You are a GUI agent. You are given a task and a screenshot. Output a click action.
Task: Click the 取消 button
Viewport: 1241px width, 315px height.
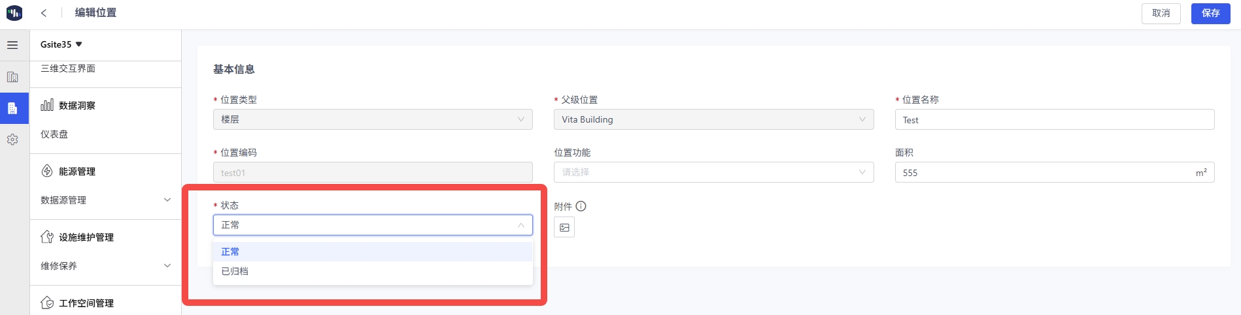[x=1161, y=13]
